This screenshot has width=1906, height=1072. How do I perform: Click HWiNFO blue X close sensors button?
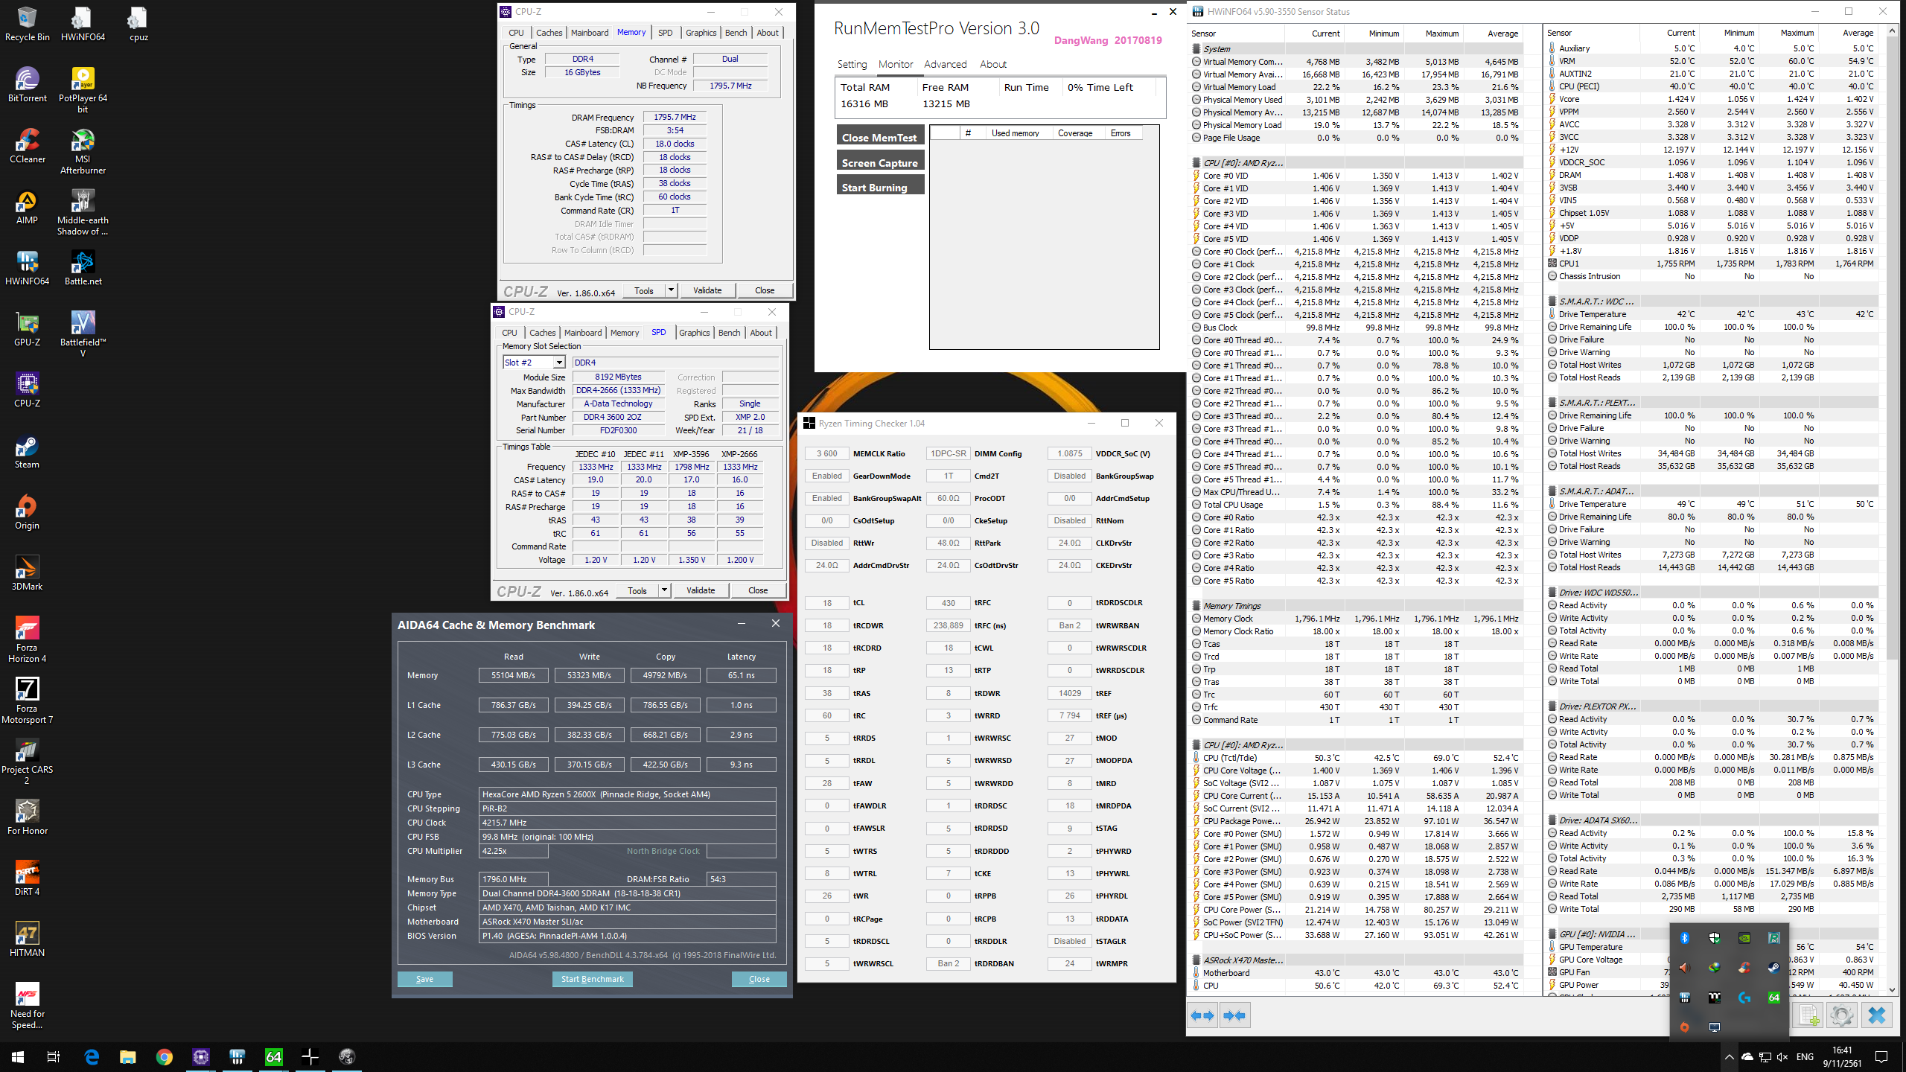click(1876, 1015)
